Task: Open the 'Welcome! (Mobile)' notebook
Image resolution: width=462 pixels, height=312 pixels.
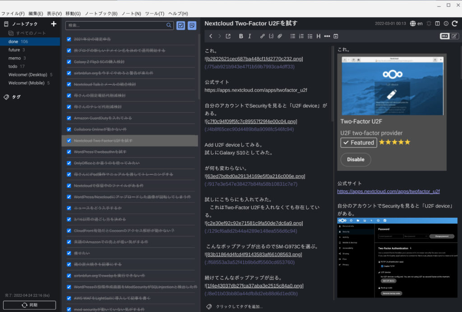Action: (x=30, y=83)
